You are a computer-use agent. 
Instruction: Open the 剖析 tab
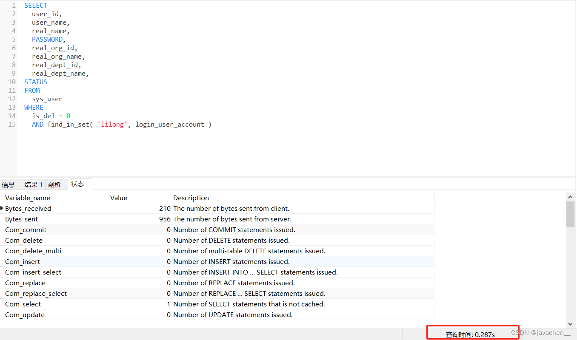(x=55, y=184)
